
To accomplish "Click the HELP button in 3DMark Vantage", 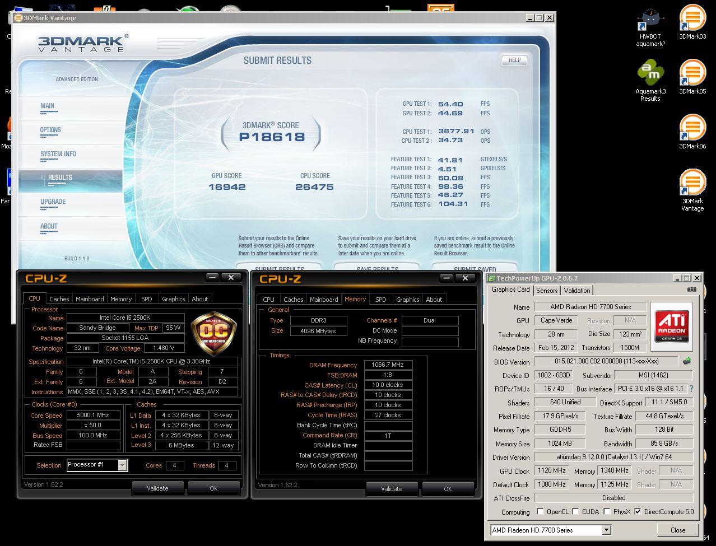I will click(514, 60).
